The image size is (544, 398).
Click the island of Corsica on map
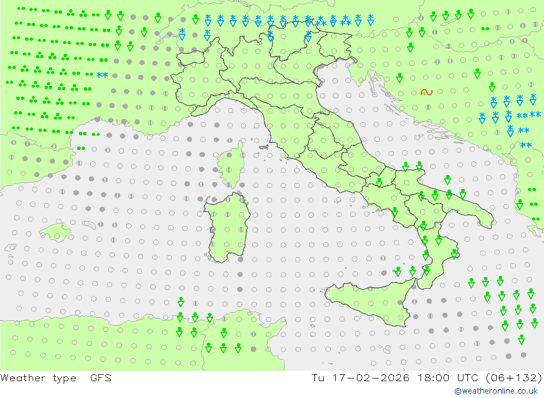tap(231, 165)
